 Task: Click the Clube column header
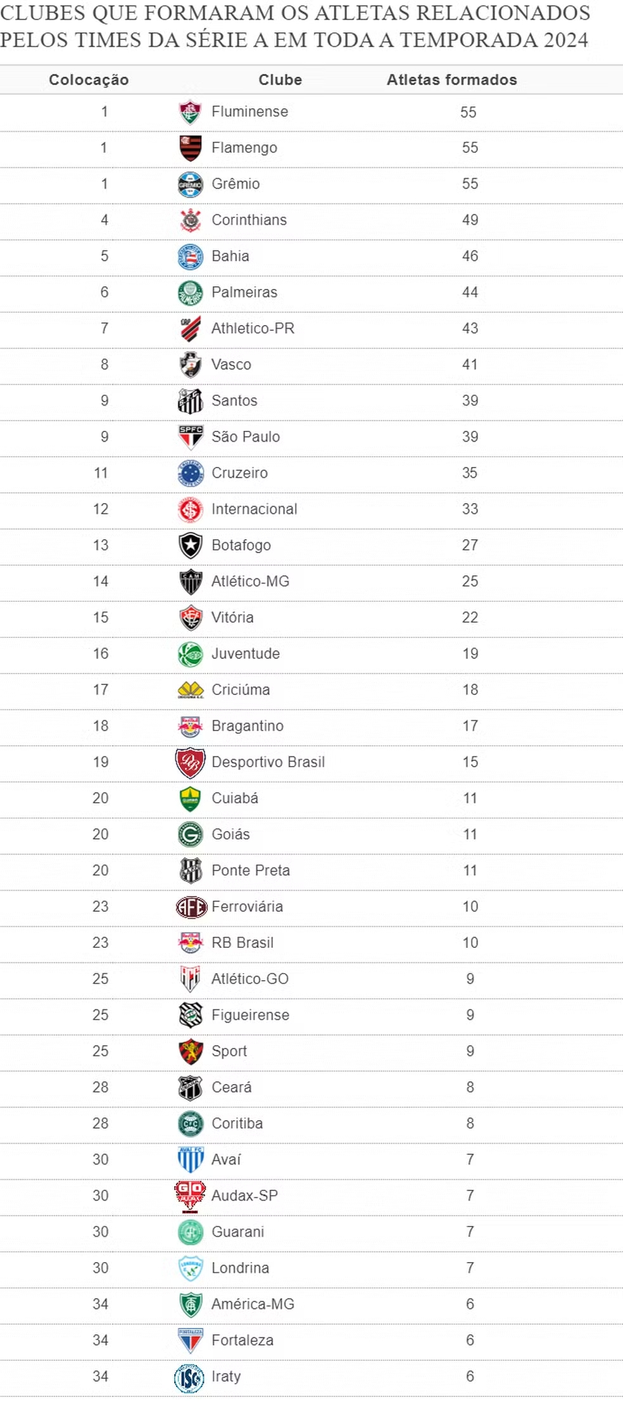(x=280, y=80)
